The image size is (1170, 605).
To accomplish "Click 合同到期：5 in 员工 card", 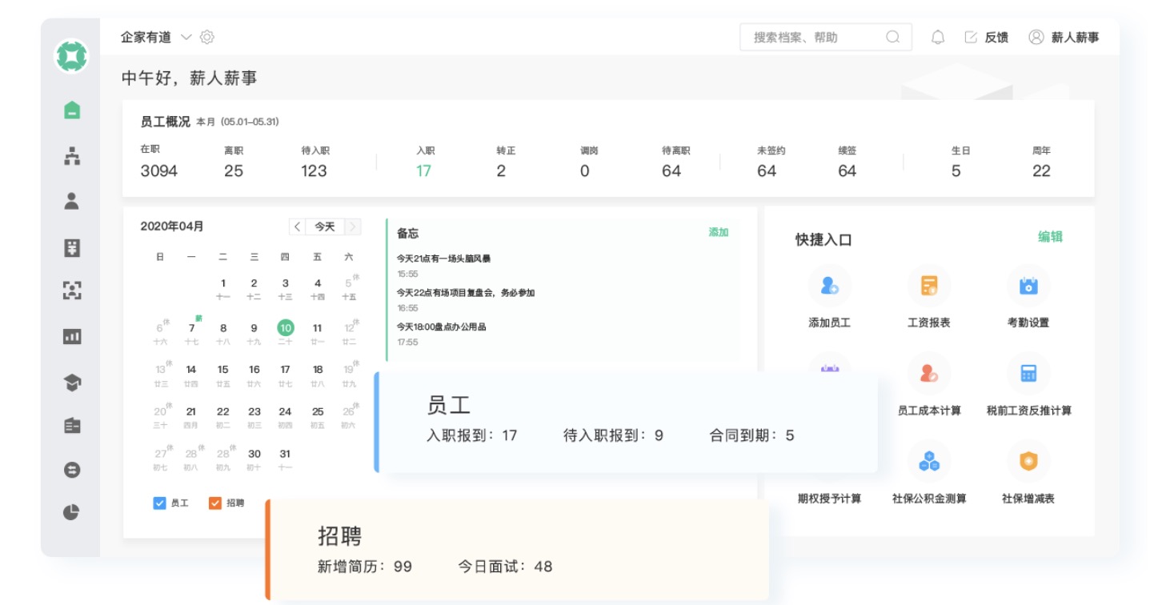I will (x=752, y=436).
